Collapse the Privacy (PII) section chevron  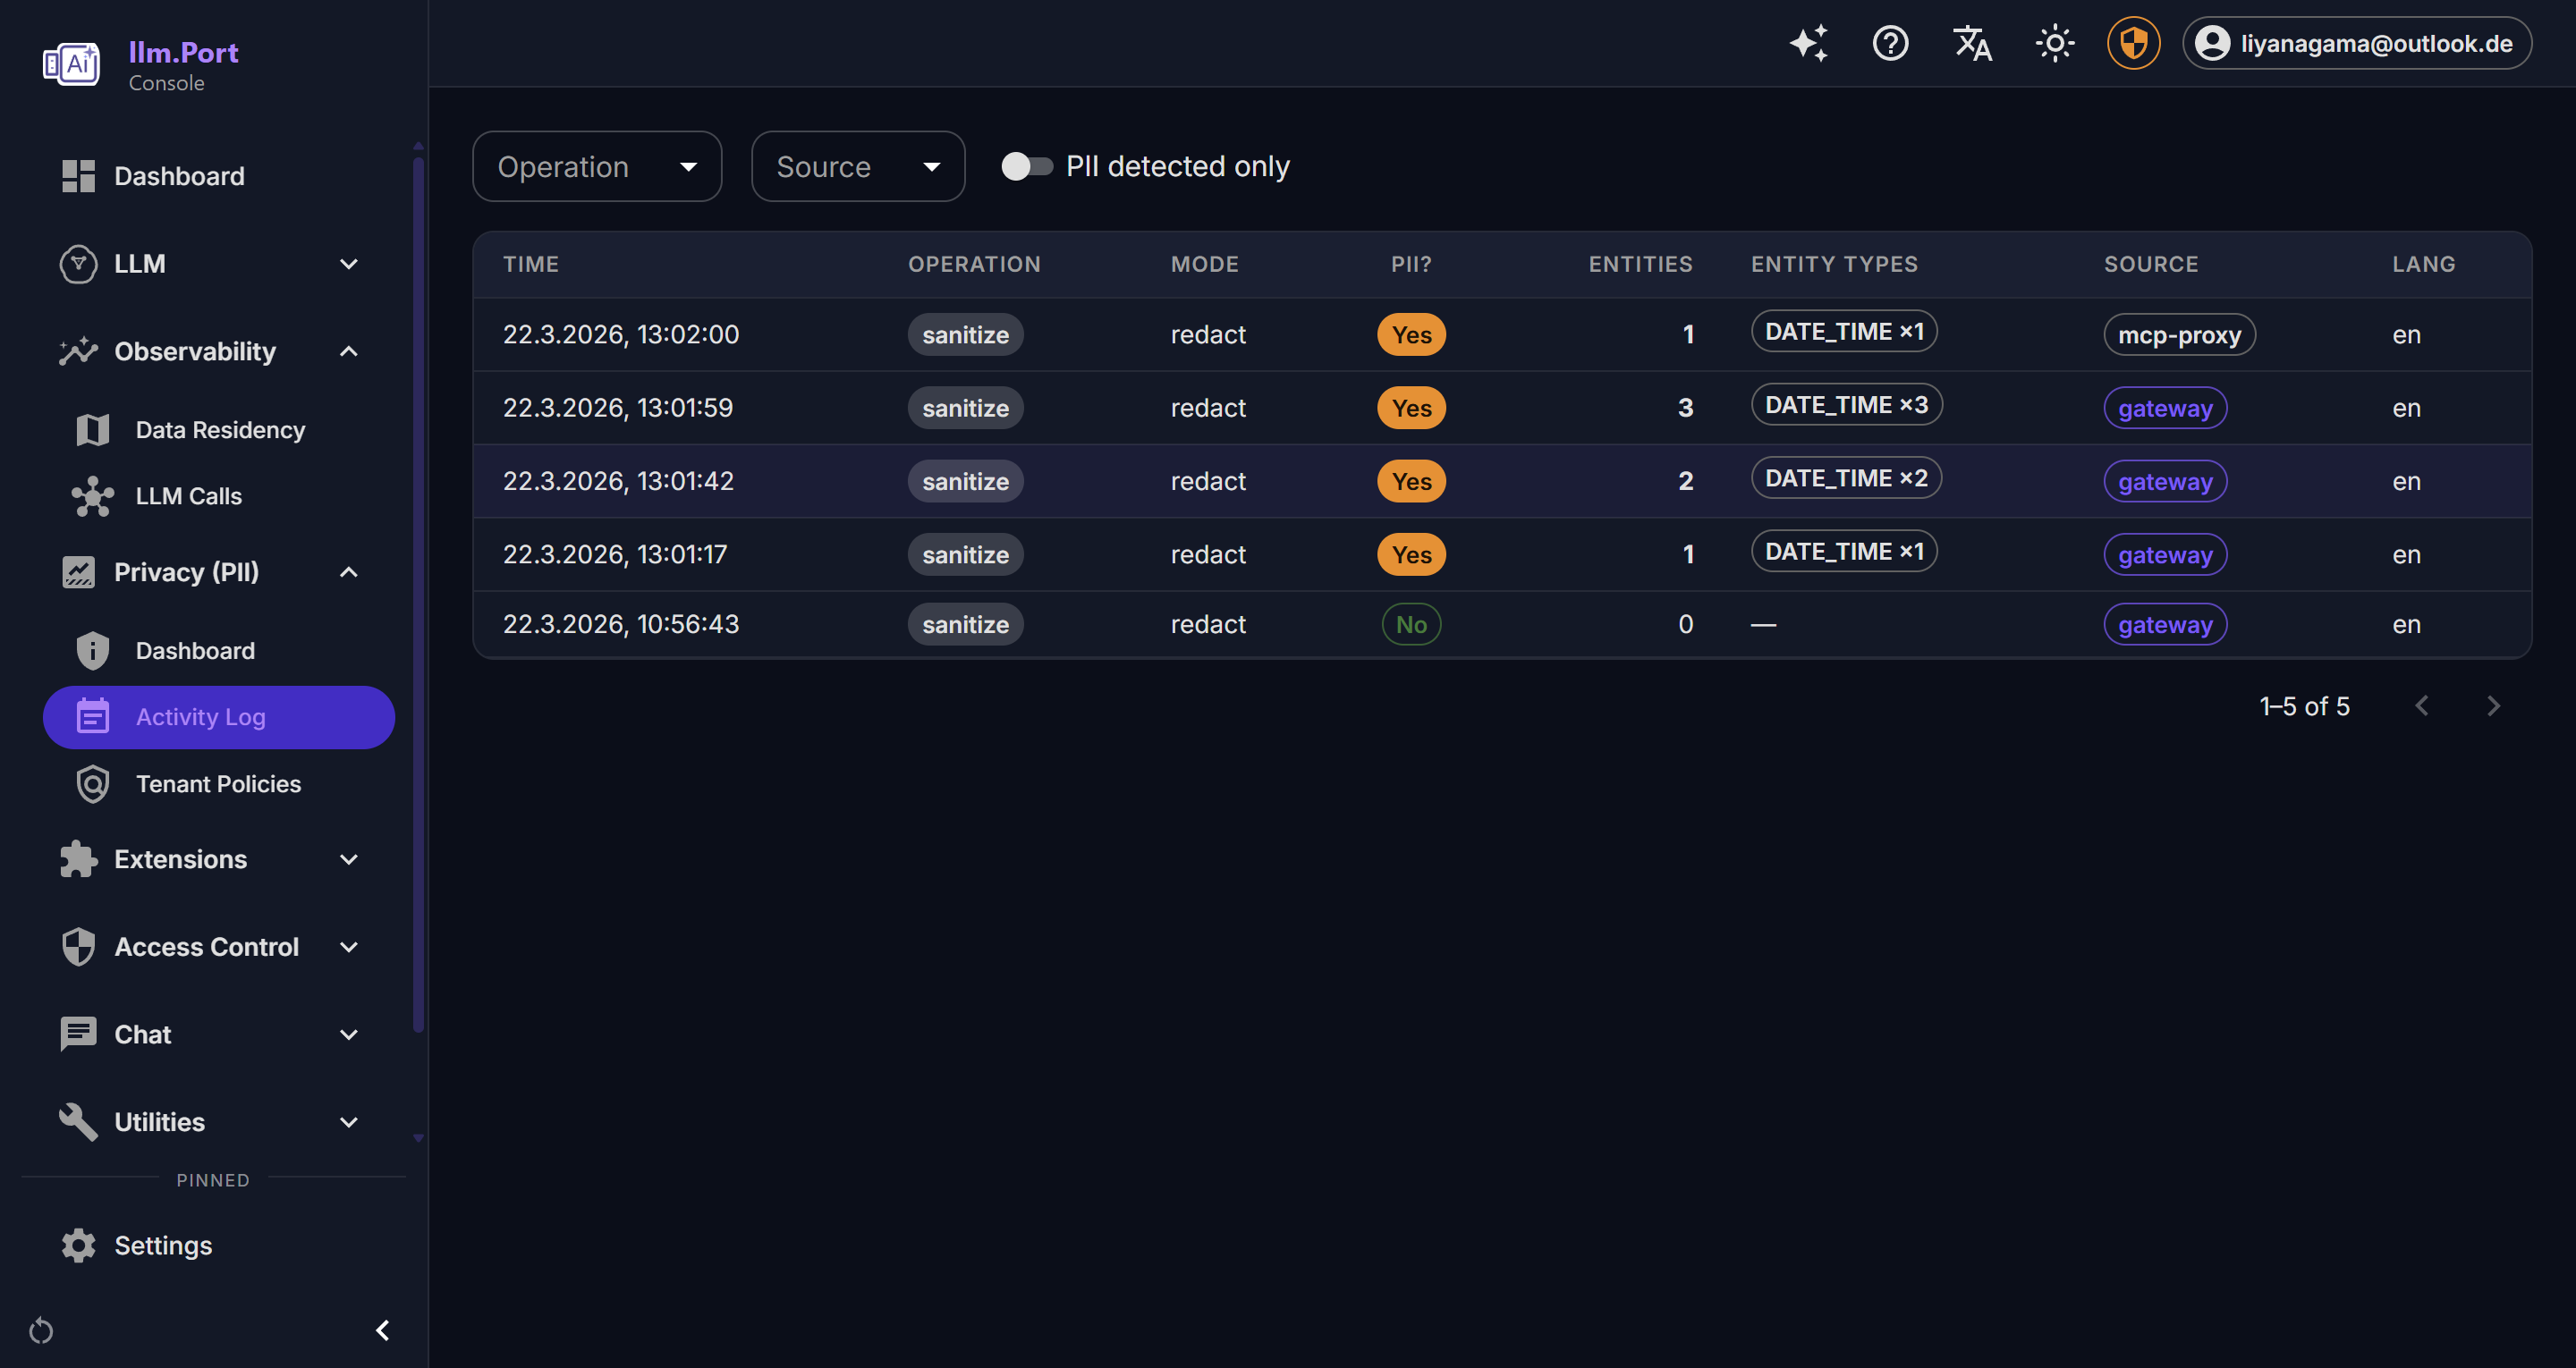point(348,572)
